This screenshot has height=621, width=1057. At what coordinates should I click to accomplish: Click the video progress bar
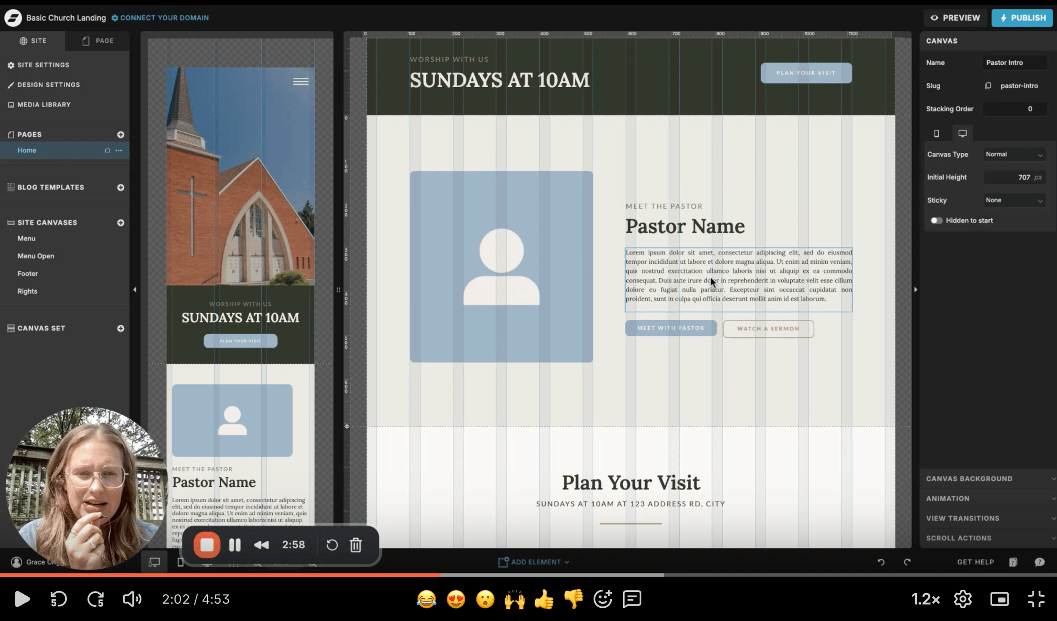(x=528, y=575)
